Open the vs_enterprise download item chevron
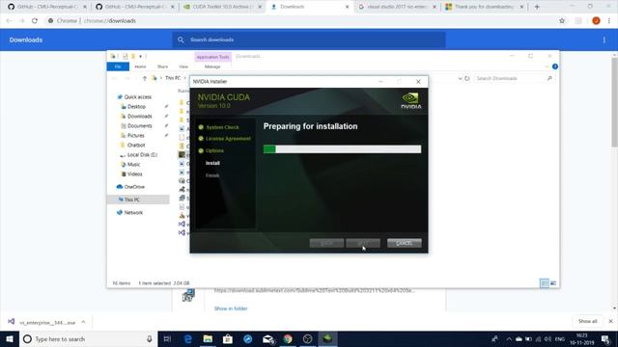Image resolution: width=618 pixels, height=347 pixels. [83, 322]
